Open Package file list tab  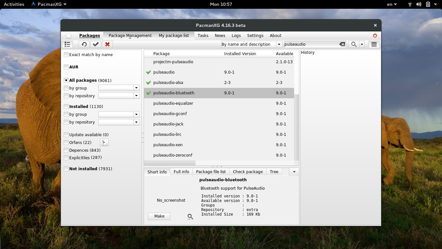pyautogui.click(x=211, y=172)
